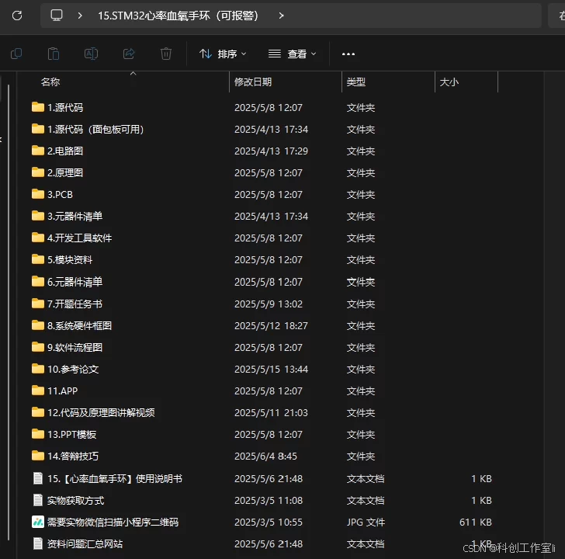Click file name 资料问题汇总网站

(x=85, y=543)
